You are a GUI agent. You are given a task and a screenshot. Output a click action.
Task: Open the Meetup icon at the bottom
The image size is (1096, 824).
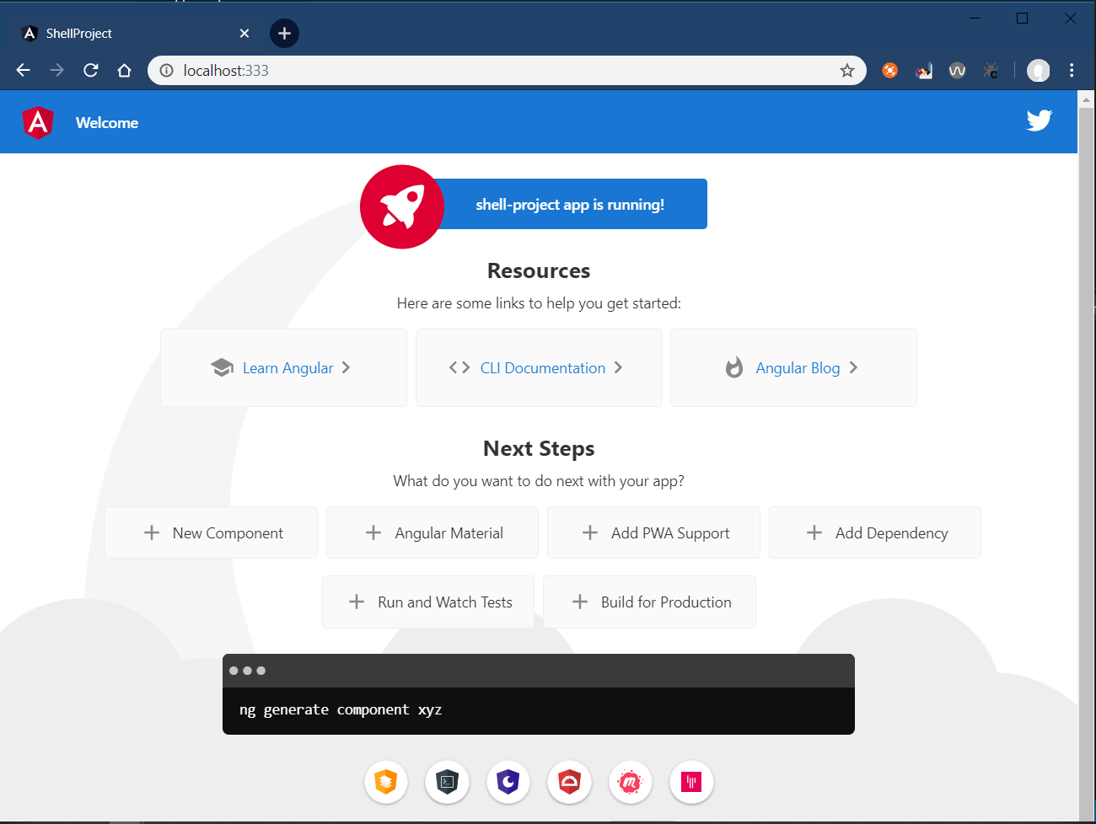pyautogui.click(x=630, y=782)
